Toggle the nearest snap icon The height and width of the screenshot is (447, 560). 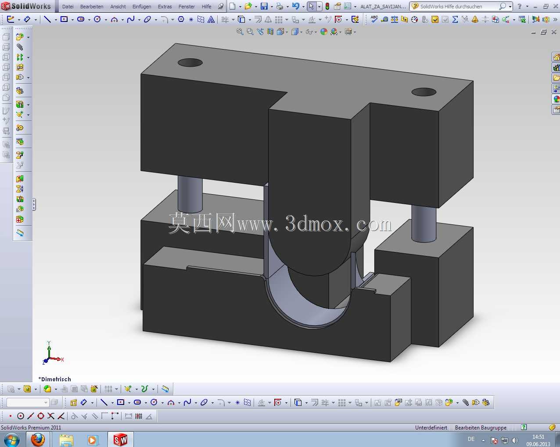(61, 416)
